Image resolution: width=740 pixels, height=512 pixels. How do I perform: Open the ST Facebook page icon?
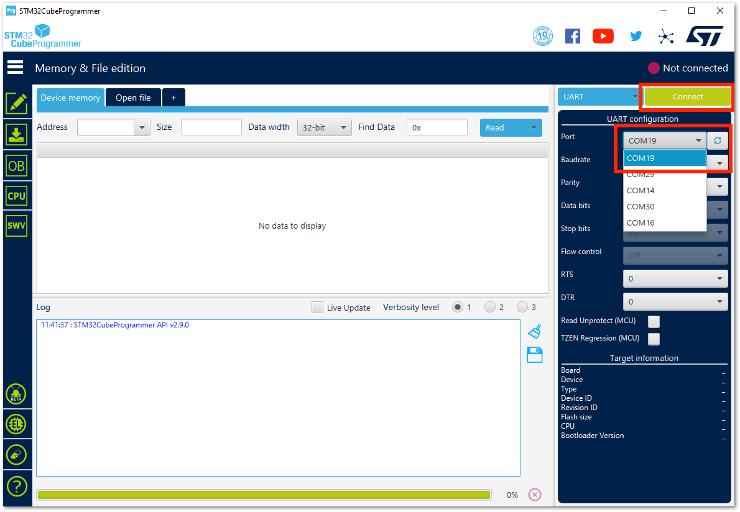pyautogui.click(x=573, y=36)
